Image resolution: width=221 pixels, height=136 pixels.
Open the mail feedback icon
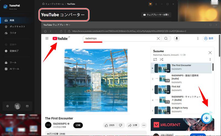tap(27, 106)
